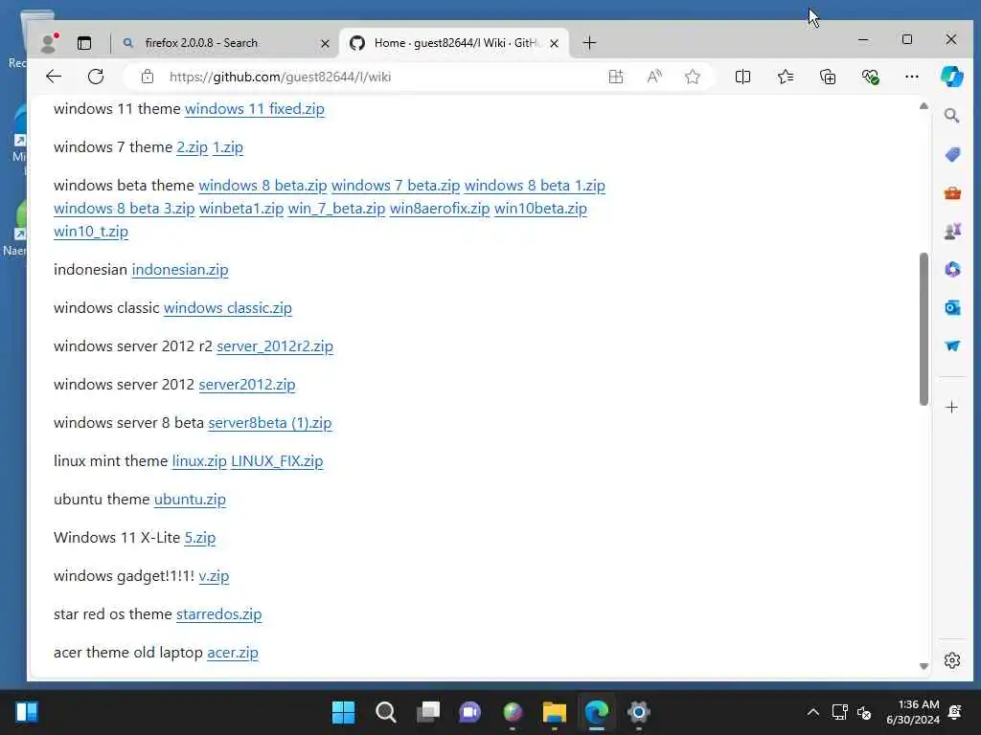Open Microsoft 365 sidebar icon
The width and height of the screenshot is (981, 735).
coord(952,269)
